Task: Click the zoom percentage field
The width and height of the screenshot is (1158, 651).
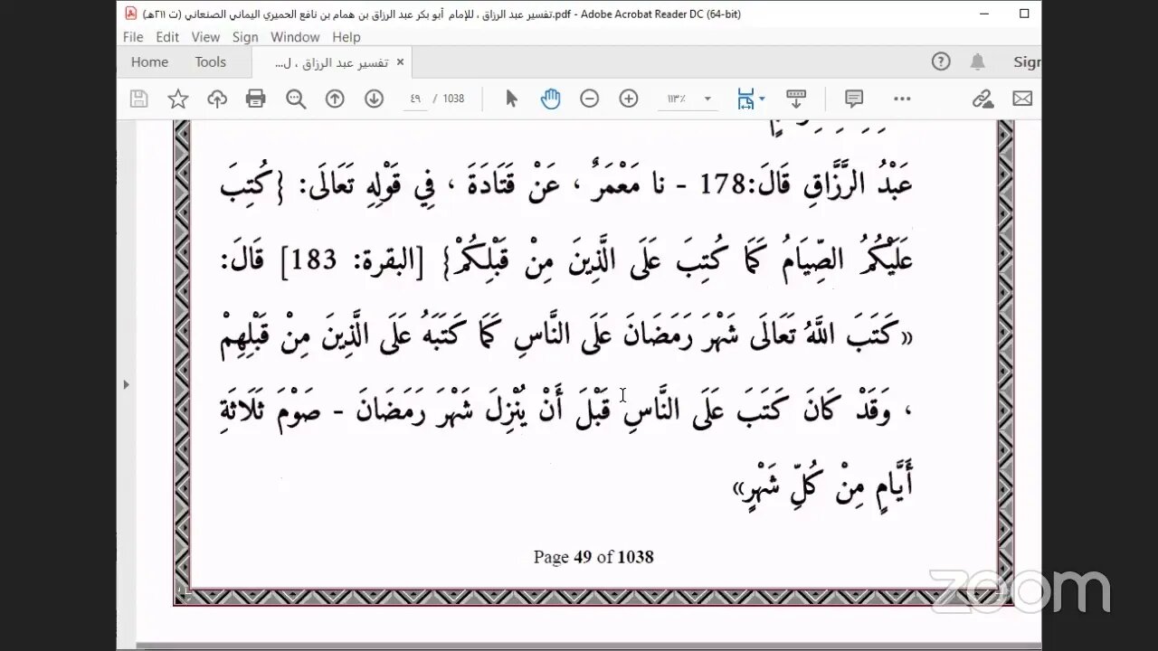Action: point(676,99)
